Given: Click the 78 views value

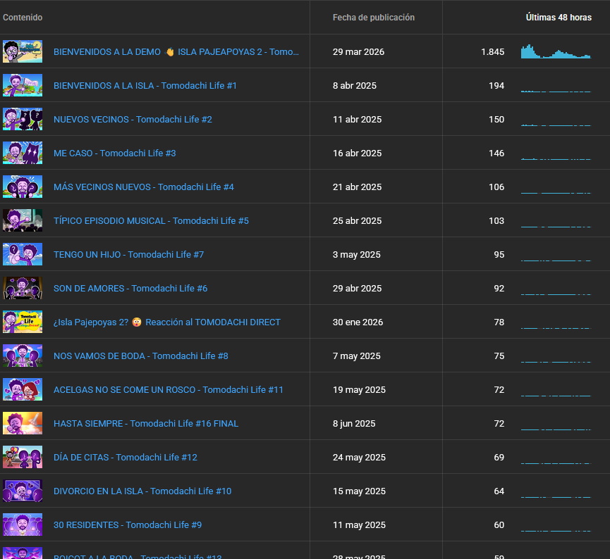Looking at the screenshot, I should click(499, 322).
